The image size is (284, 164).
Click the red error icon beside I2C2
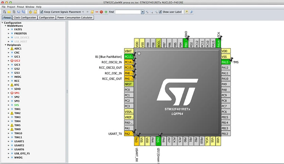[x=12, y=61]
